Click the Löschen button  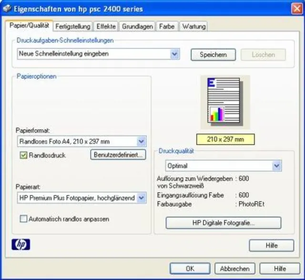click(264, 55)
